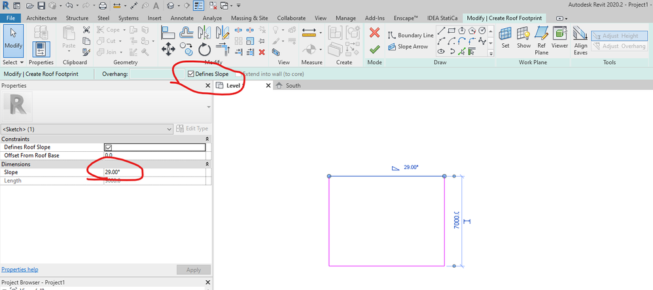Image resolution: width=653 pixels, height=290 pixels.
Task: Click the Print icon in quick access toolbar
Action: point(103,6)
